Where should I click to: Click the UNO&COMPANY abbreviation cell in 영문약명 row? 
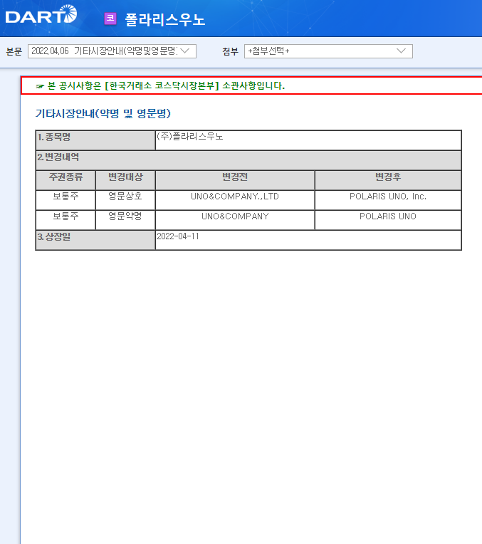coord(235,220)
